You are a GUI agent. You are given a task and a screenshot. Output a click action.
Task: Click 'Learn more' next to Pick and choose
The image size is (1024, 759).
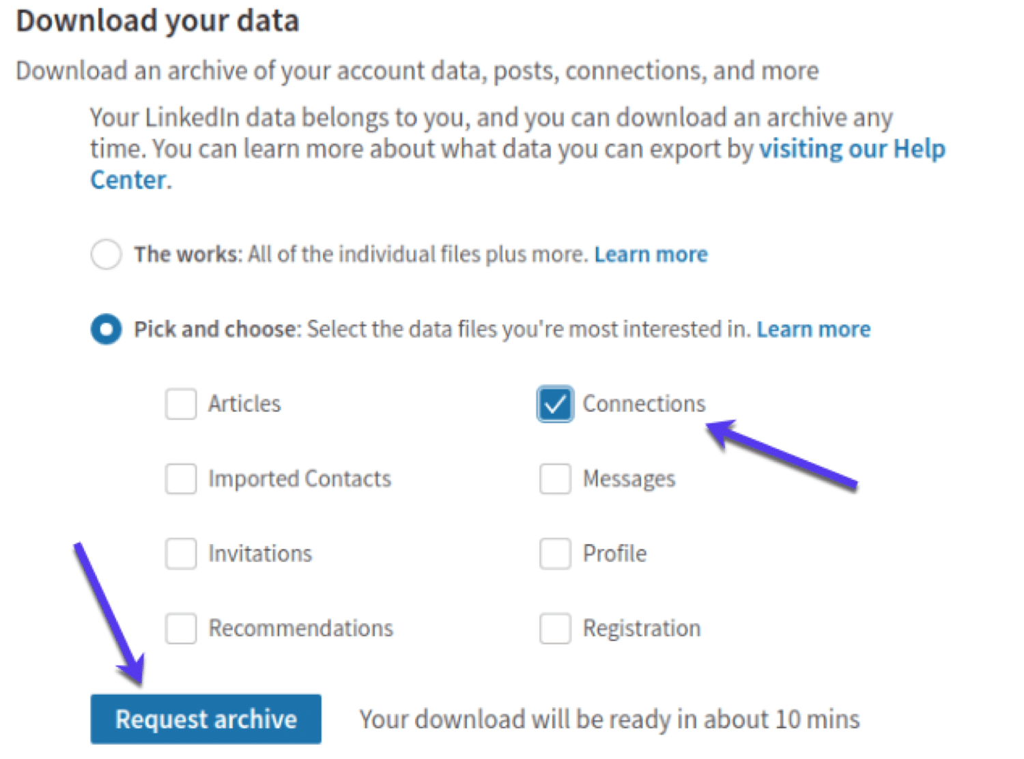(x=814, y=329)
